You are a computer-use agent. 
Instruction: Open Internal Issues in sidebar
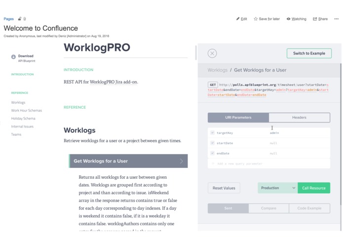click(x=22, y=126)
